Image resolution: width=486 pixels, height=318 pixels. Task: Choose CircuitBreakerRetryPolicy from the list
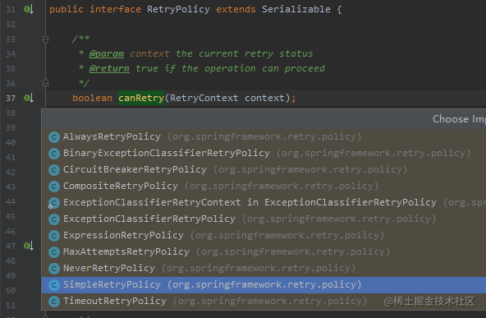coord(264,170)
